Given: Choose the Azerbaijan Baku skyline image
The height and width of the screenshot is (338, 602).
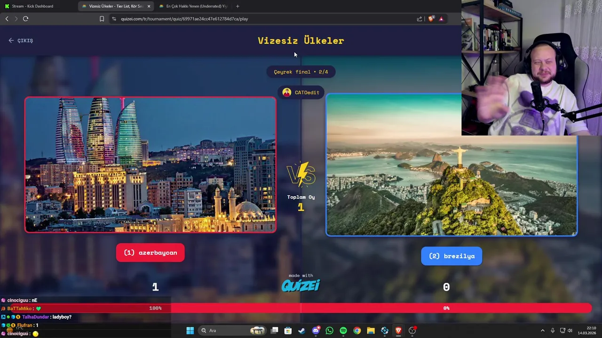Looking at the screenshot, I should pyautogui.click(x=150, y=165).
